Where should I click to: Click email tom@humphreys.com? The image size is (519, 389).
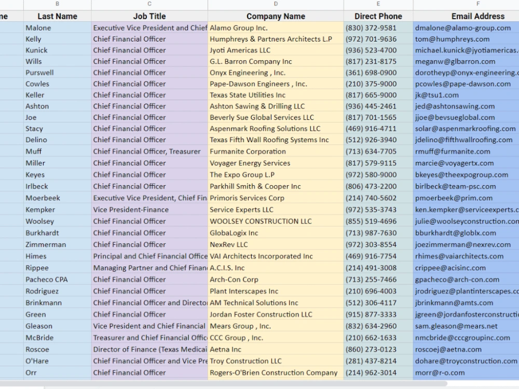[466, 39]
